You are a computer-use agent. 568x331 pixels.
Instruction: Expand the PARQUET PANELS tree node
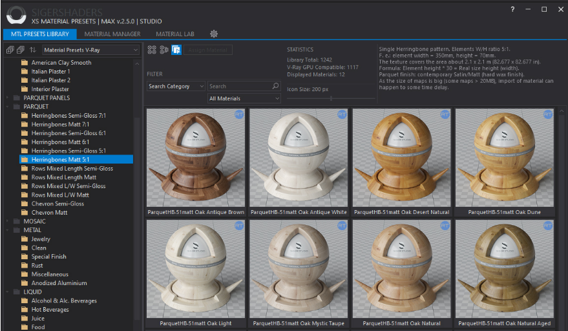[x=7, y=98]
